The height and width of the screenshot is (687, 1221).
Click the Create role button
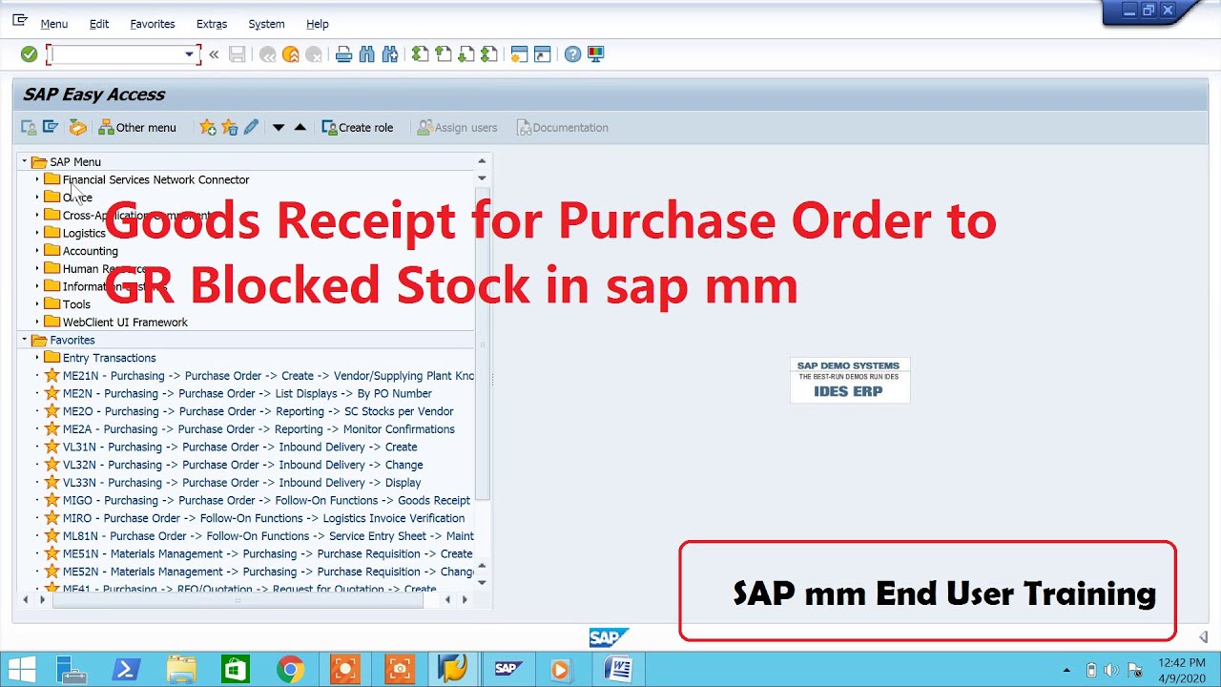358,127
